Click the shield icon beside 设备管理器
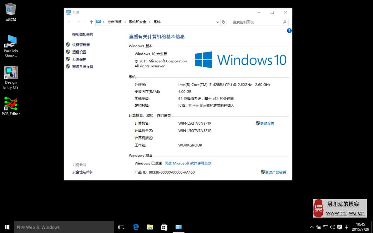This screenshot has height=233, width=373. point(68,45)
